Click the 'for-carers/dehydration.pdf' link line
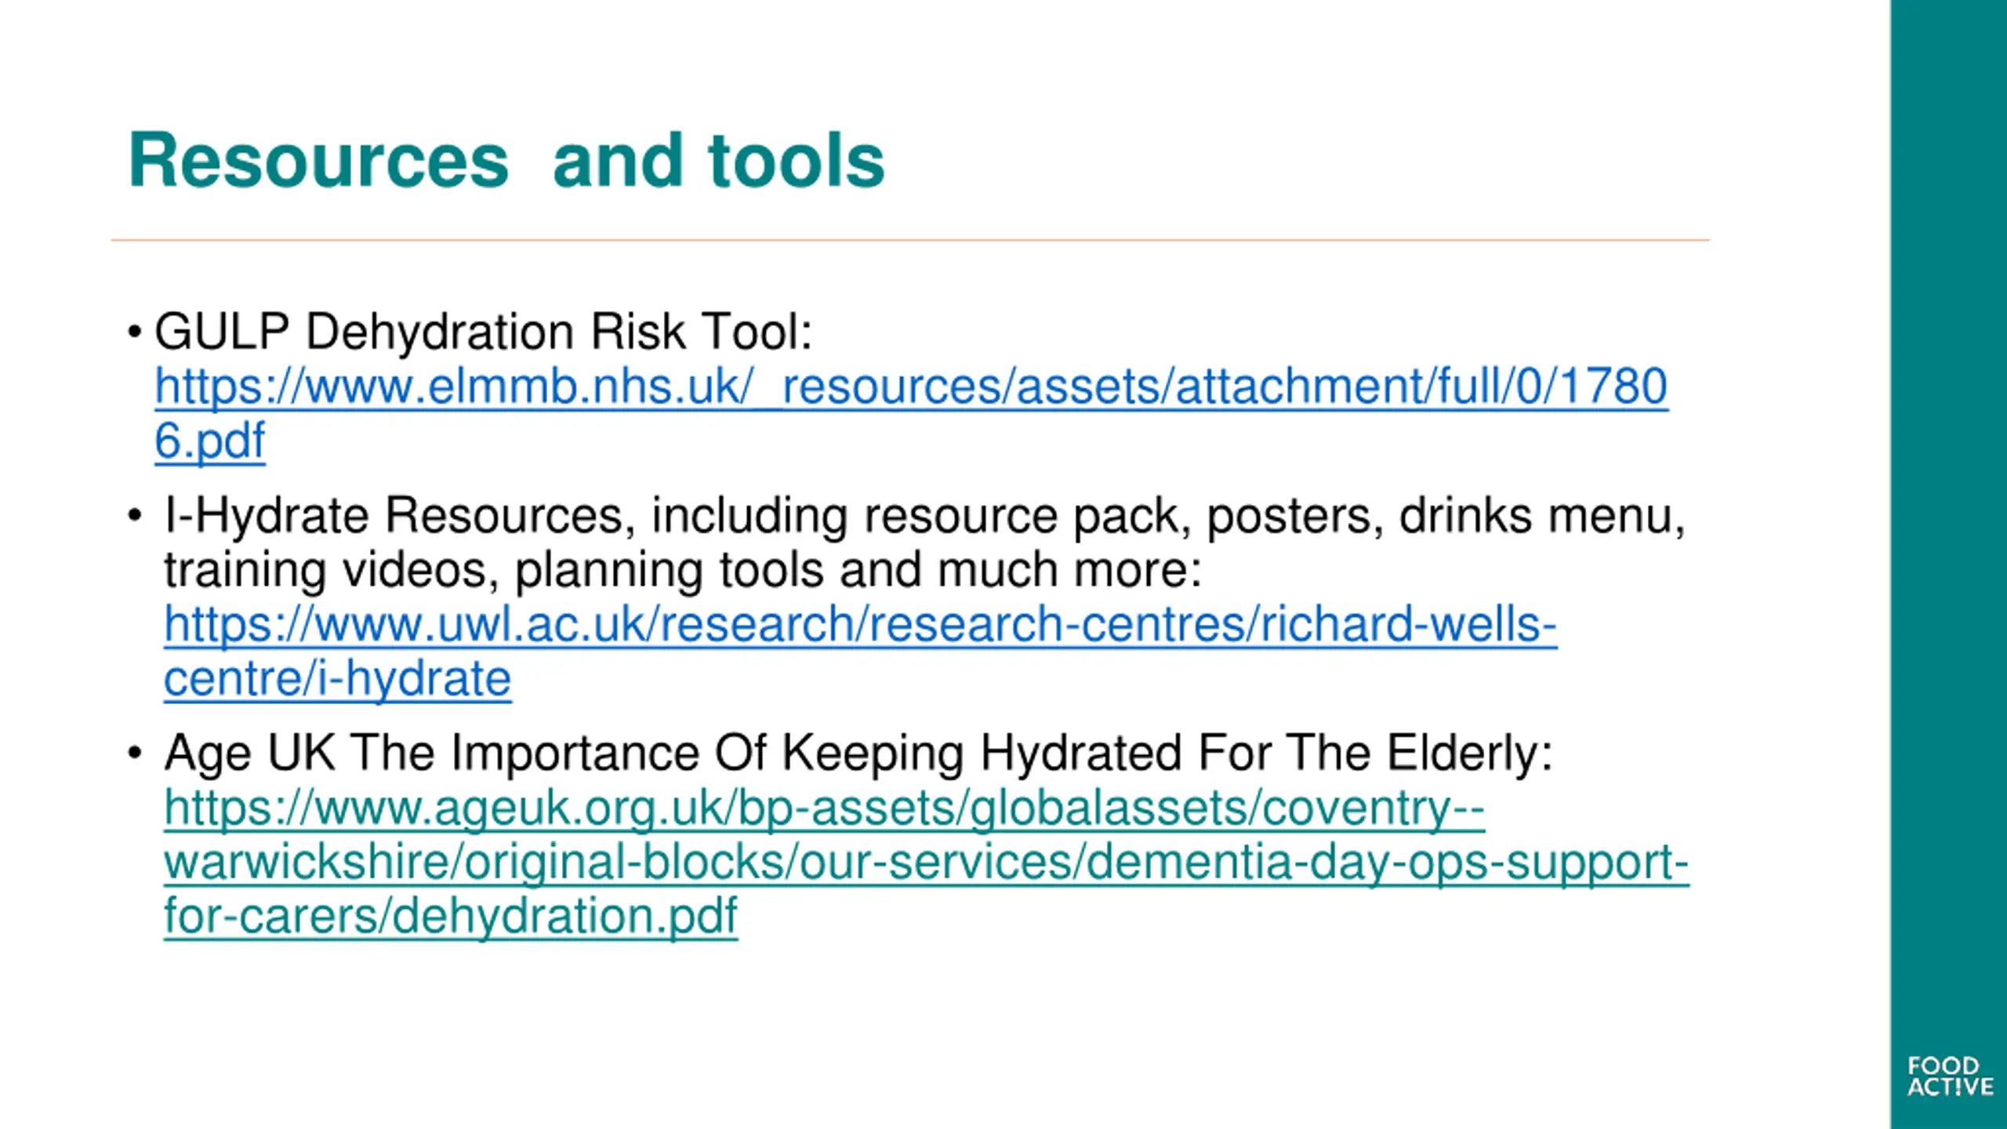 (451, 916)
